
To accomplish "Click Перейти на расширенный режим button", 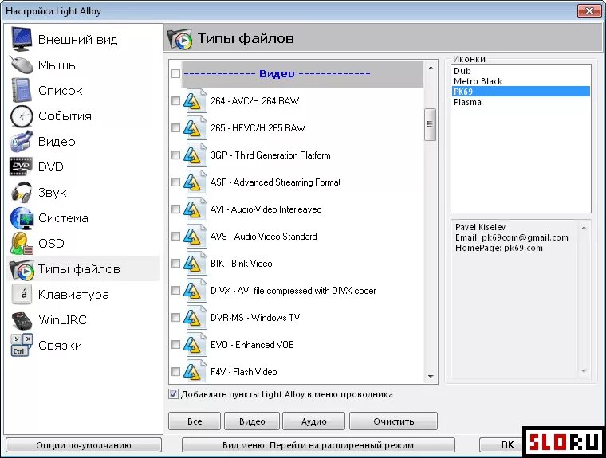I will coord(318,445).
